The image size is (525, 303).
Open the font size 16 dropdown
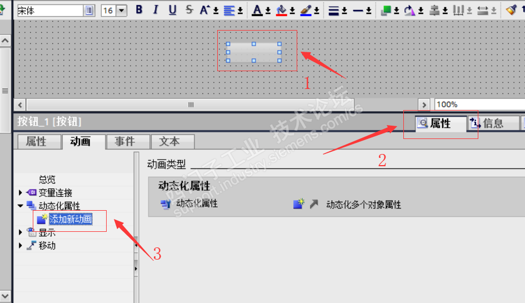(122, 11)
